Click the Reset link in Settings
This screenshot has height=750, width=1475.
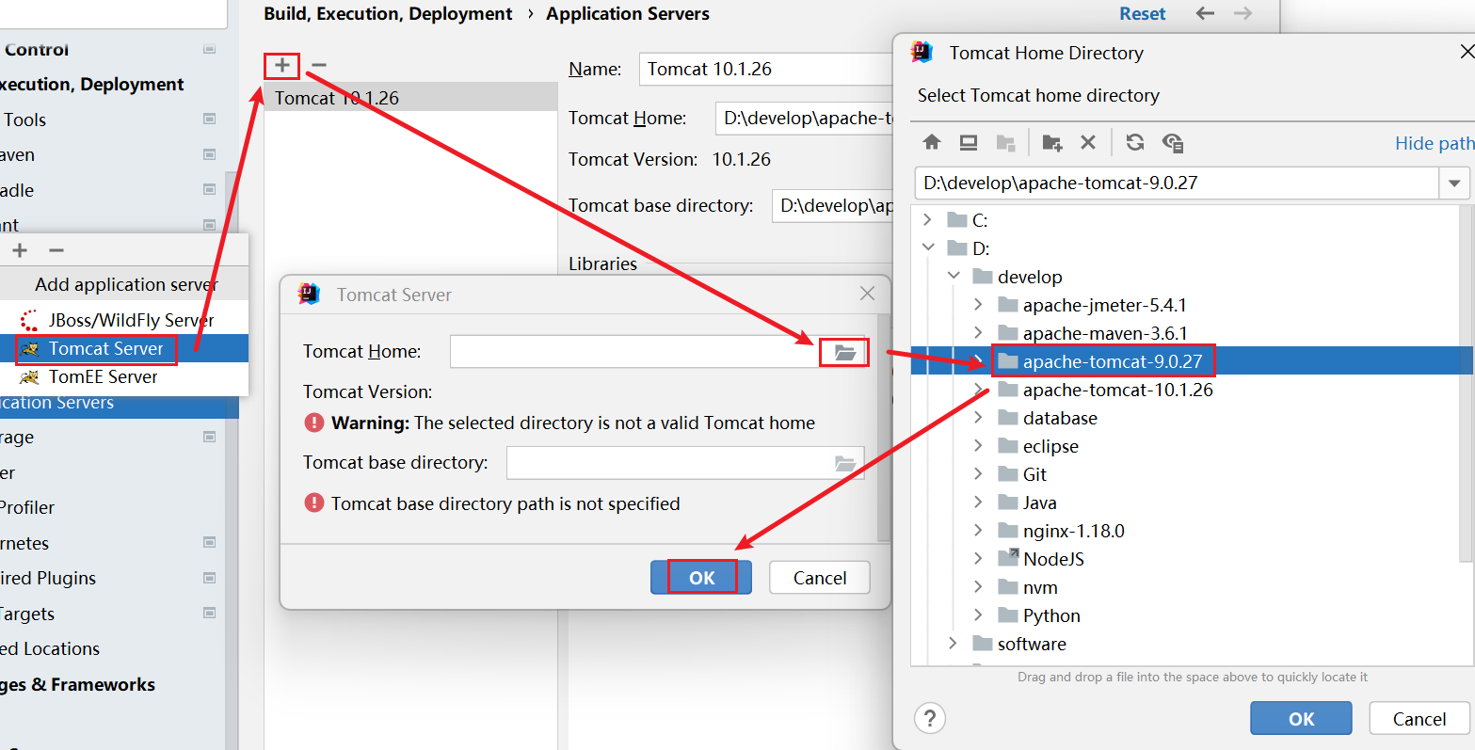click(1143, 13)
